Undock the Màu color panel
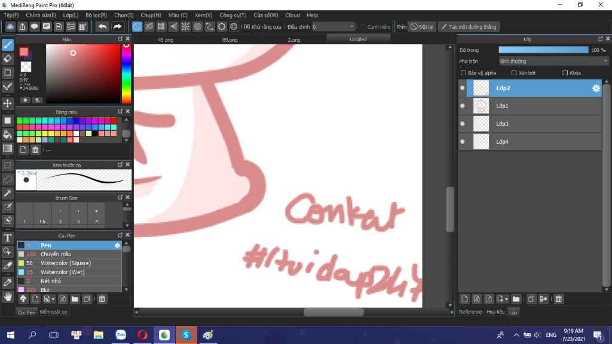This screenshot has height=344, width=612. click(x=120, y=39)
